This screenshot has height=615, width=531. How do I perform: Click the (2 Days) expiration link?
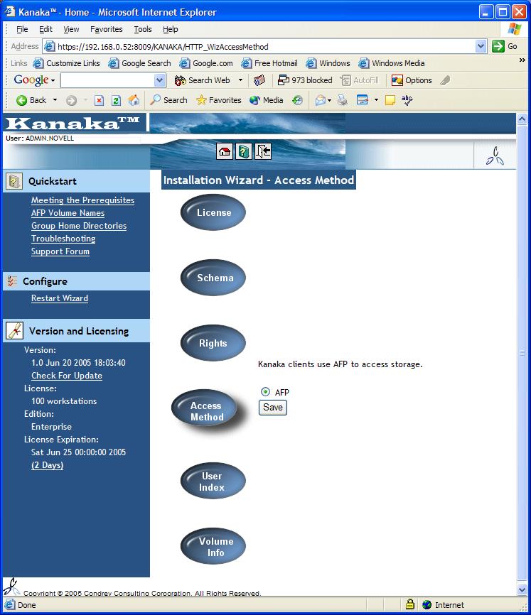tap(47, 464)
